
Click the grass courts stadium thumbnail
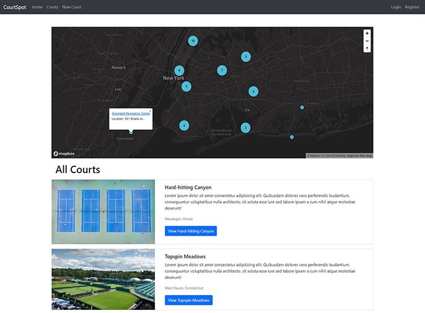click(x=103, y=279)
